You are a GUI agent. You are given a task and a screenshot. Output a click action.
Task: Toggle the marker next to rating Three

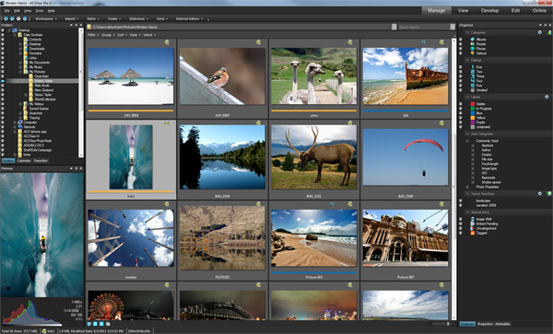pyautogui.click(x=461, y=76)
